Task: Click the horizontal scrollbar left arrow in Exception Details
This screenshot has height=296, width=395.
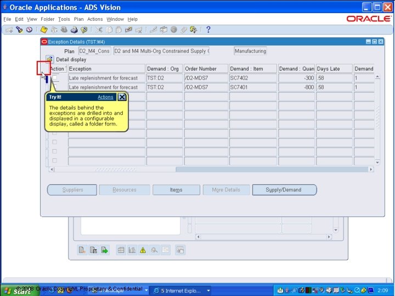Action: point(52,169)
